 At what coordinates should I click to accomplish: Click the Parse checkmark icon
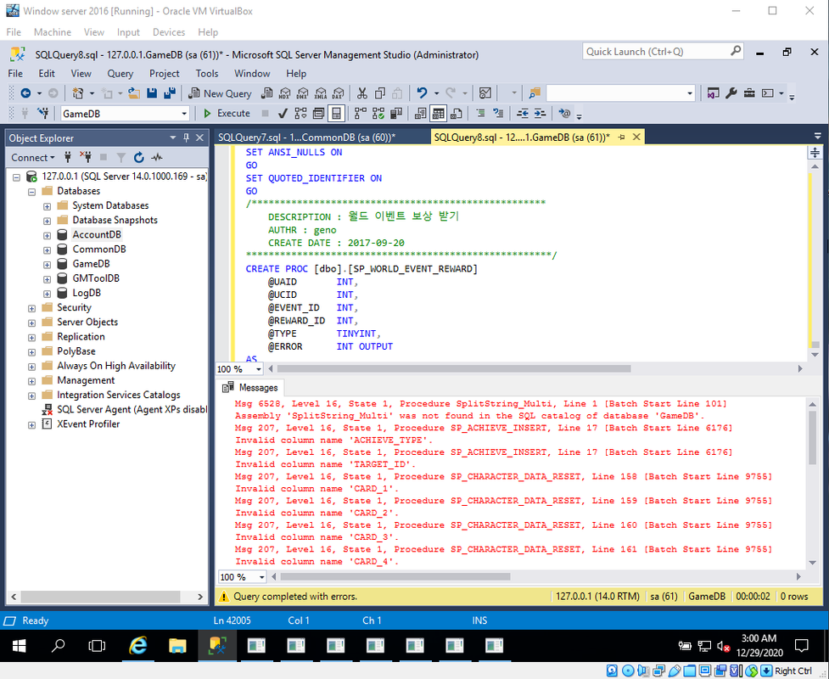[x=283, y=113]
